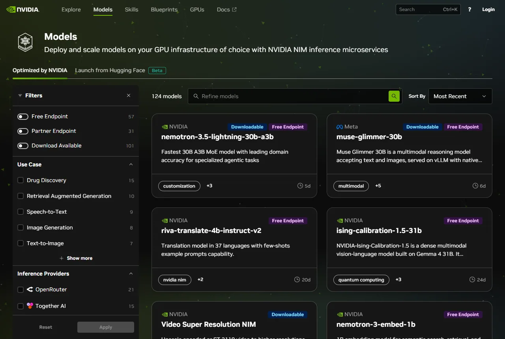Click the clock icon next to 24d
This screenshot has height=339, width=505.
click(x=472, y=279)
